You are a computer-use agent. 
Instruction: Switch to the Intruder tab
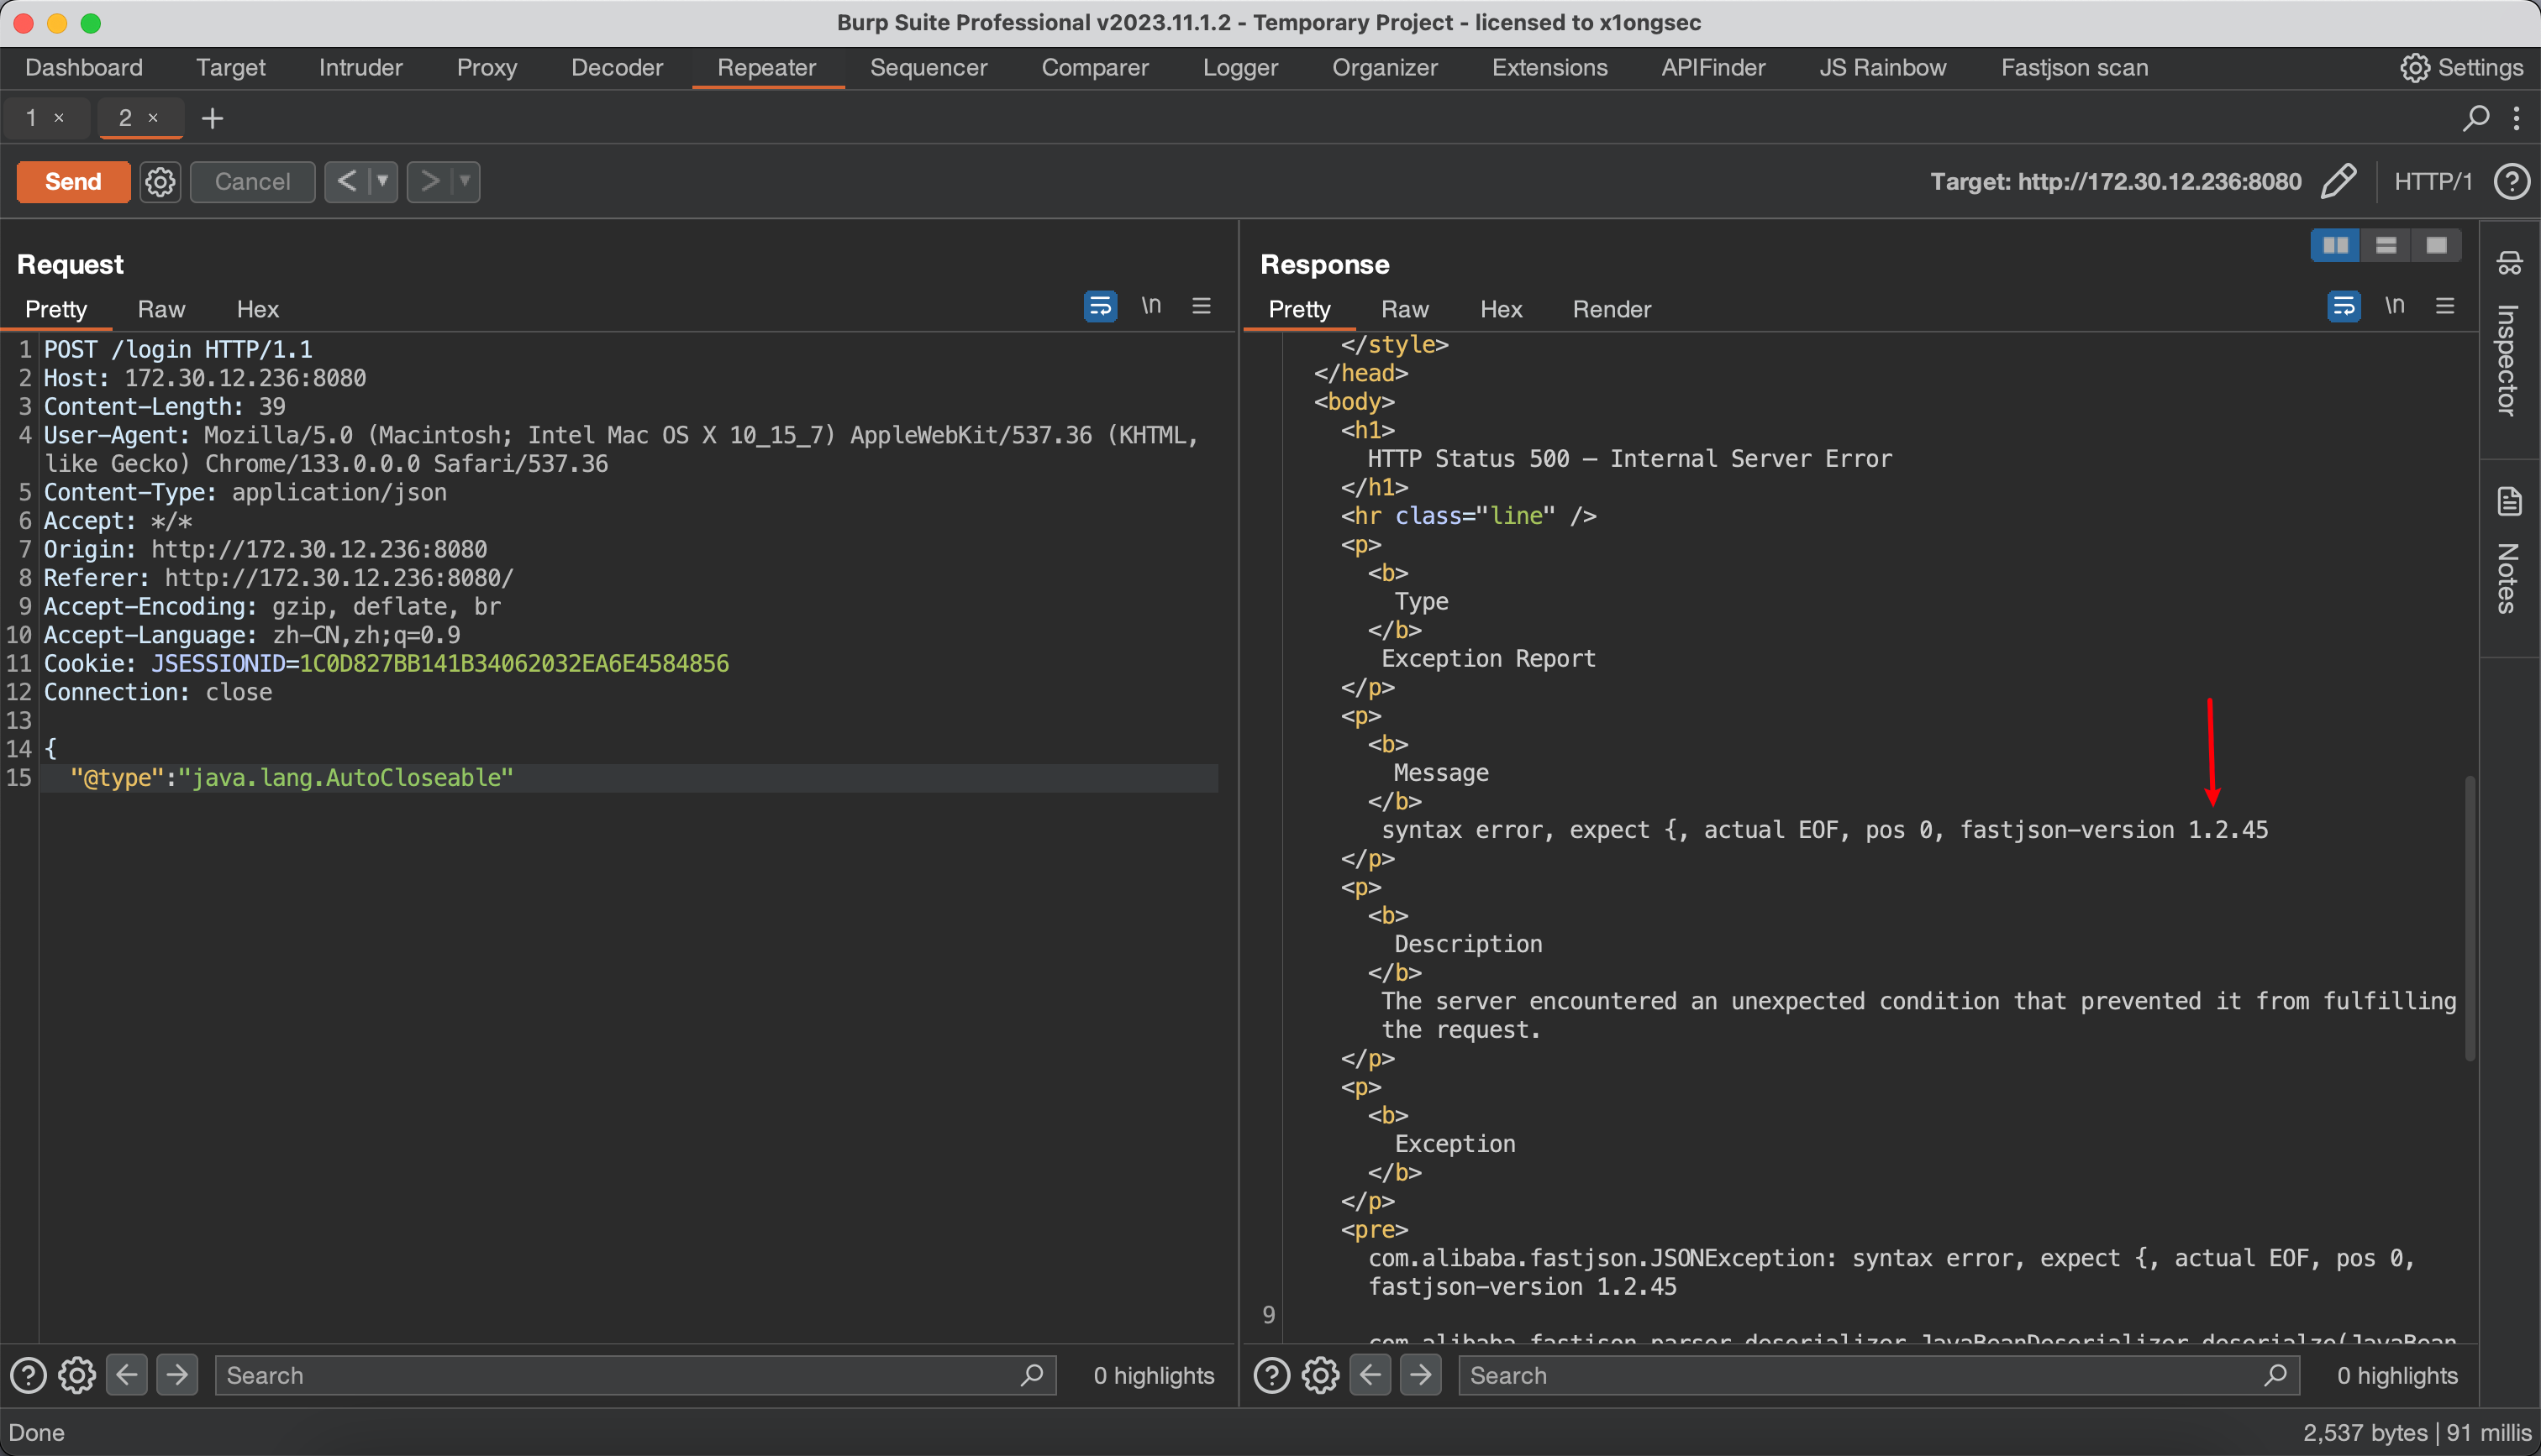pyautogui.click(x=360, y=67)
